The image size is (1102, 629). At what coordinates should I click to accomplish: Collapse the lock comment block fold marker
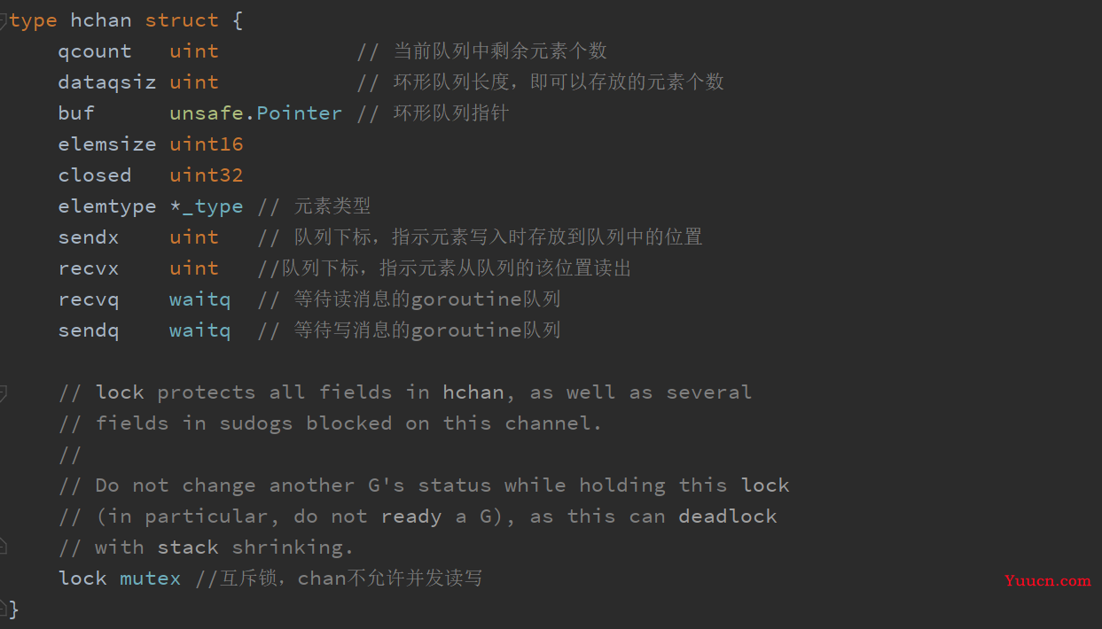pyautogui.click(x=4, y=392)
